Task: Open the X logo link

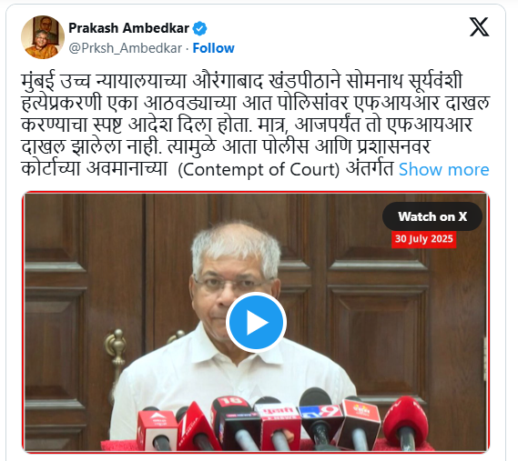Action: [480, 27]
